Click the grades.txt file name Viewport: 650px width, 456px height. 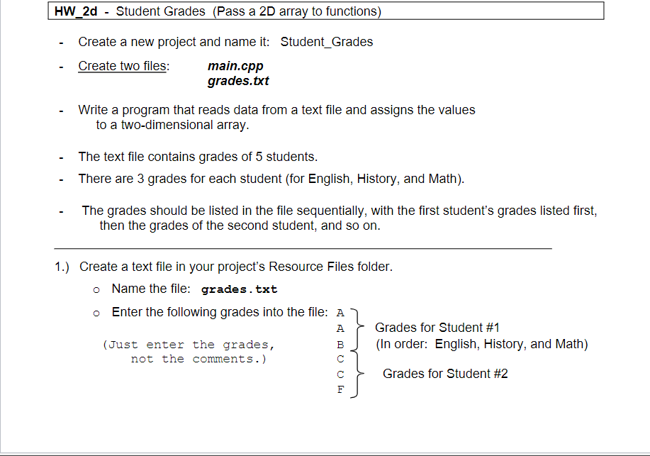click(x=237, y=81)
